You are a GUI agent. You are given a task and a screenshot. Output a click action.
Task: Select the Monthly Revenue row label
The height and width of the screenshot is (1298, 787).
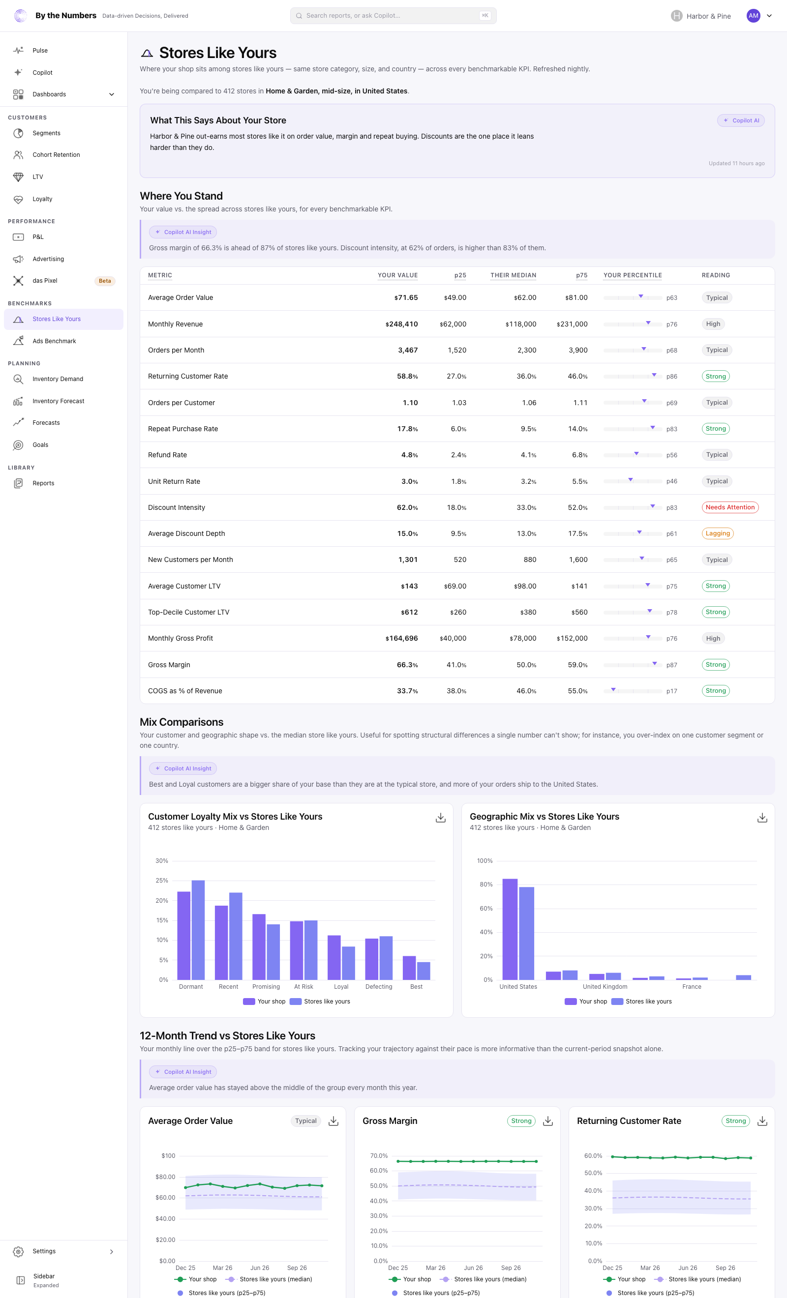coord(175,324)
